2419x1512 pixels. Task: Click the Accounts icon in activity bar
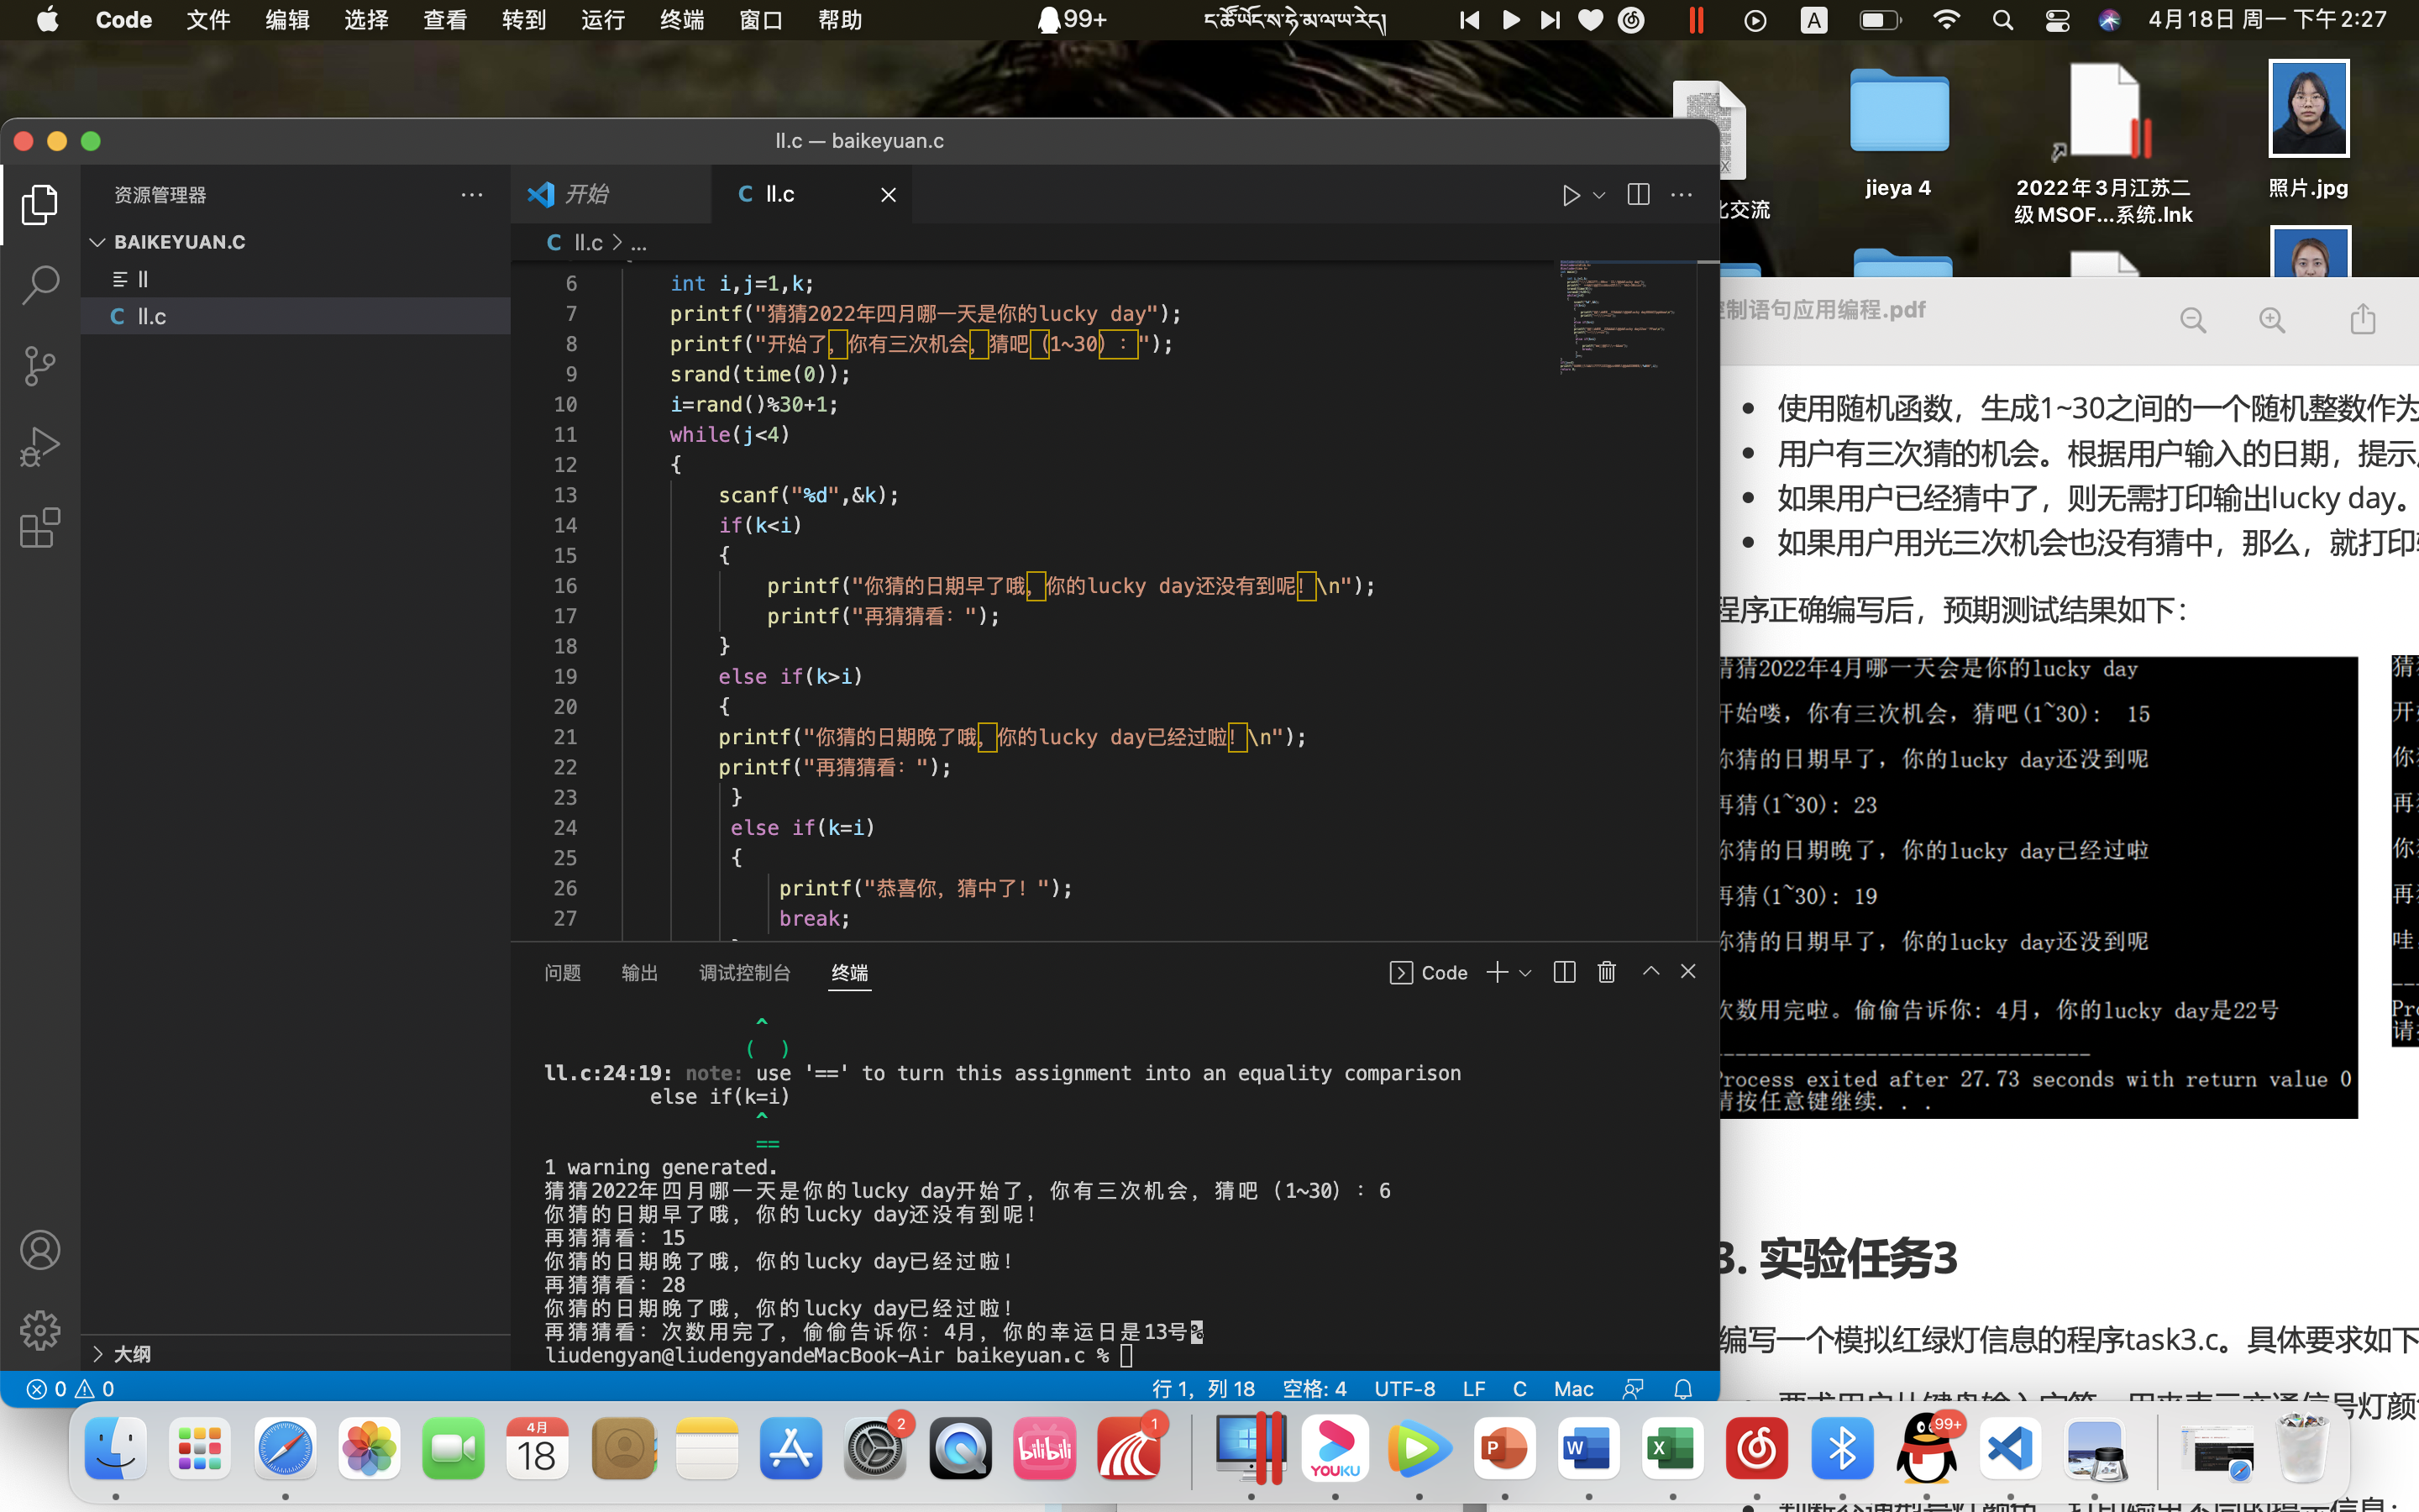pos(40,1250)
